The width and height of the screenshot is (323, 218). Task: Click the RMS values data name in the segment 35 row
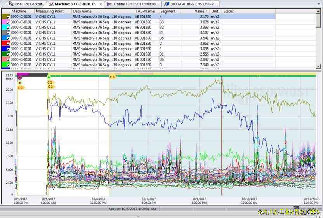(102, 38)
